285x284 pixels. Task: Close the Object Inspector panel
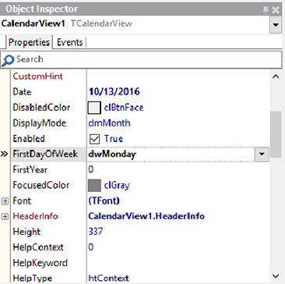276,10
